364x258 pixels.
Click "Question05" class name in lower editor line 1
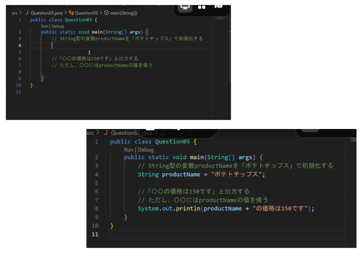click(x=172, y=142)
